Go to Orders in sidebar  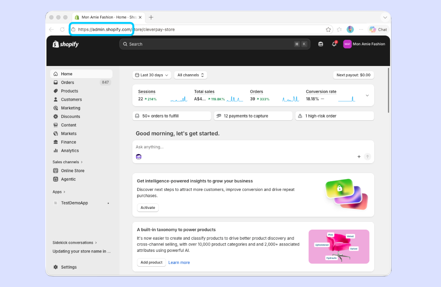81,82
